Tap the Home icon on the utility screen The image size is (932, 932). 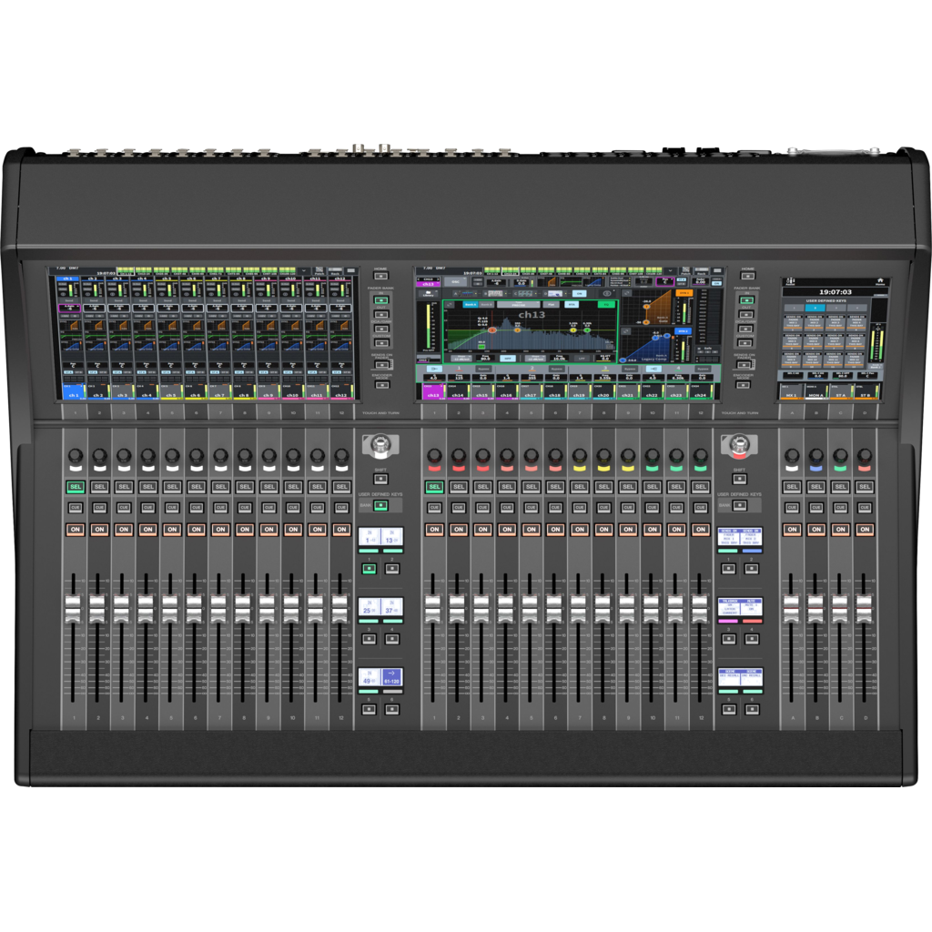[x=879, y=282]
